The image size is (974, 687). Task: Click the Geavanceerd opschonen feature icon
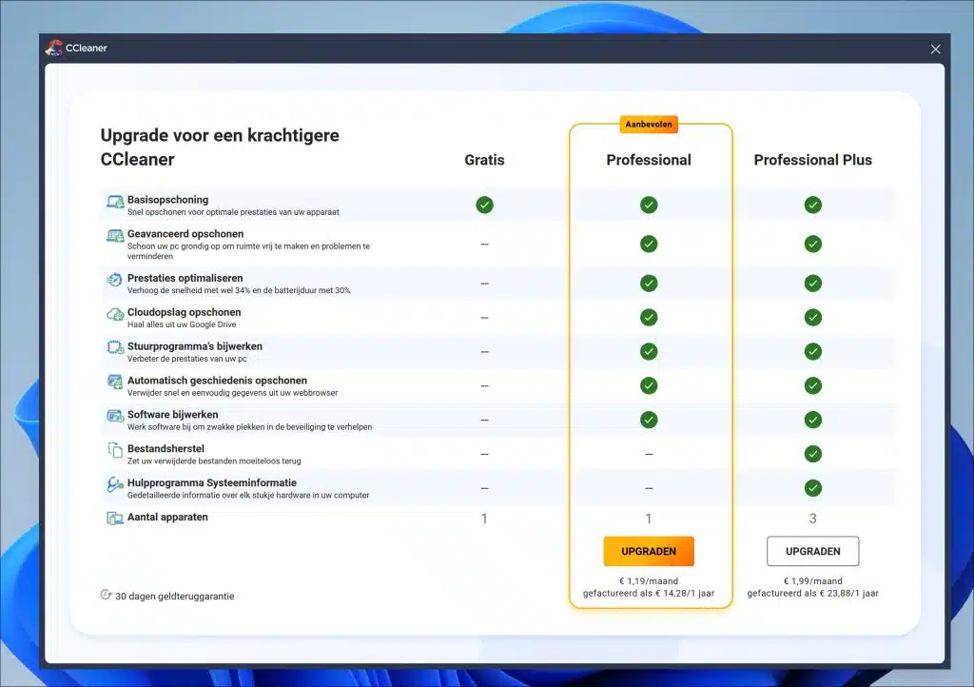pyautogui.click(x=115, y=236)
